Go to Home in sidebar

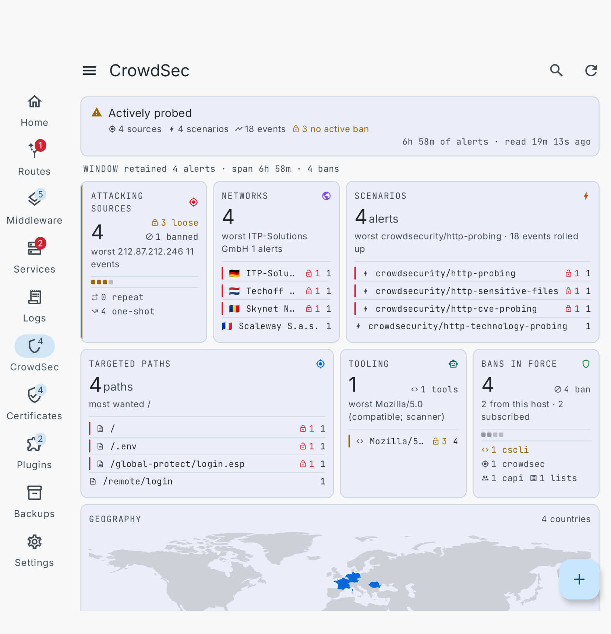point(34,110)
